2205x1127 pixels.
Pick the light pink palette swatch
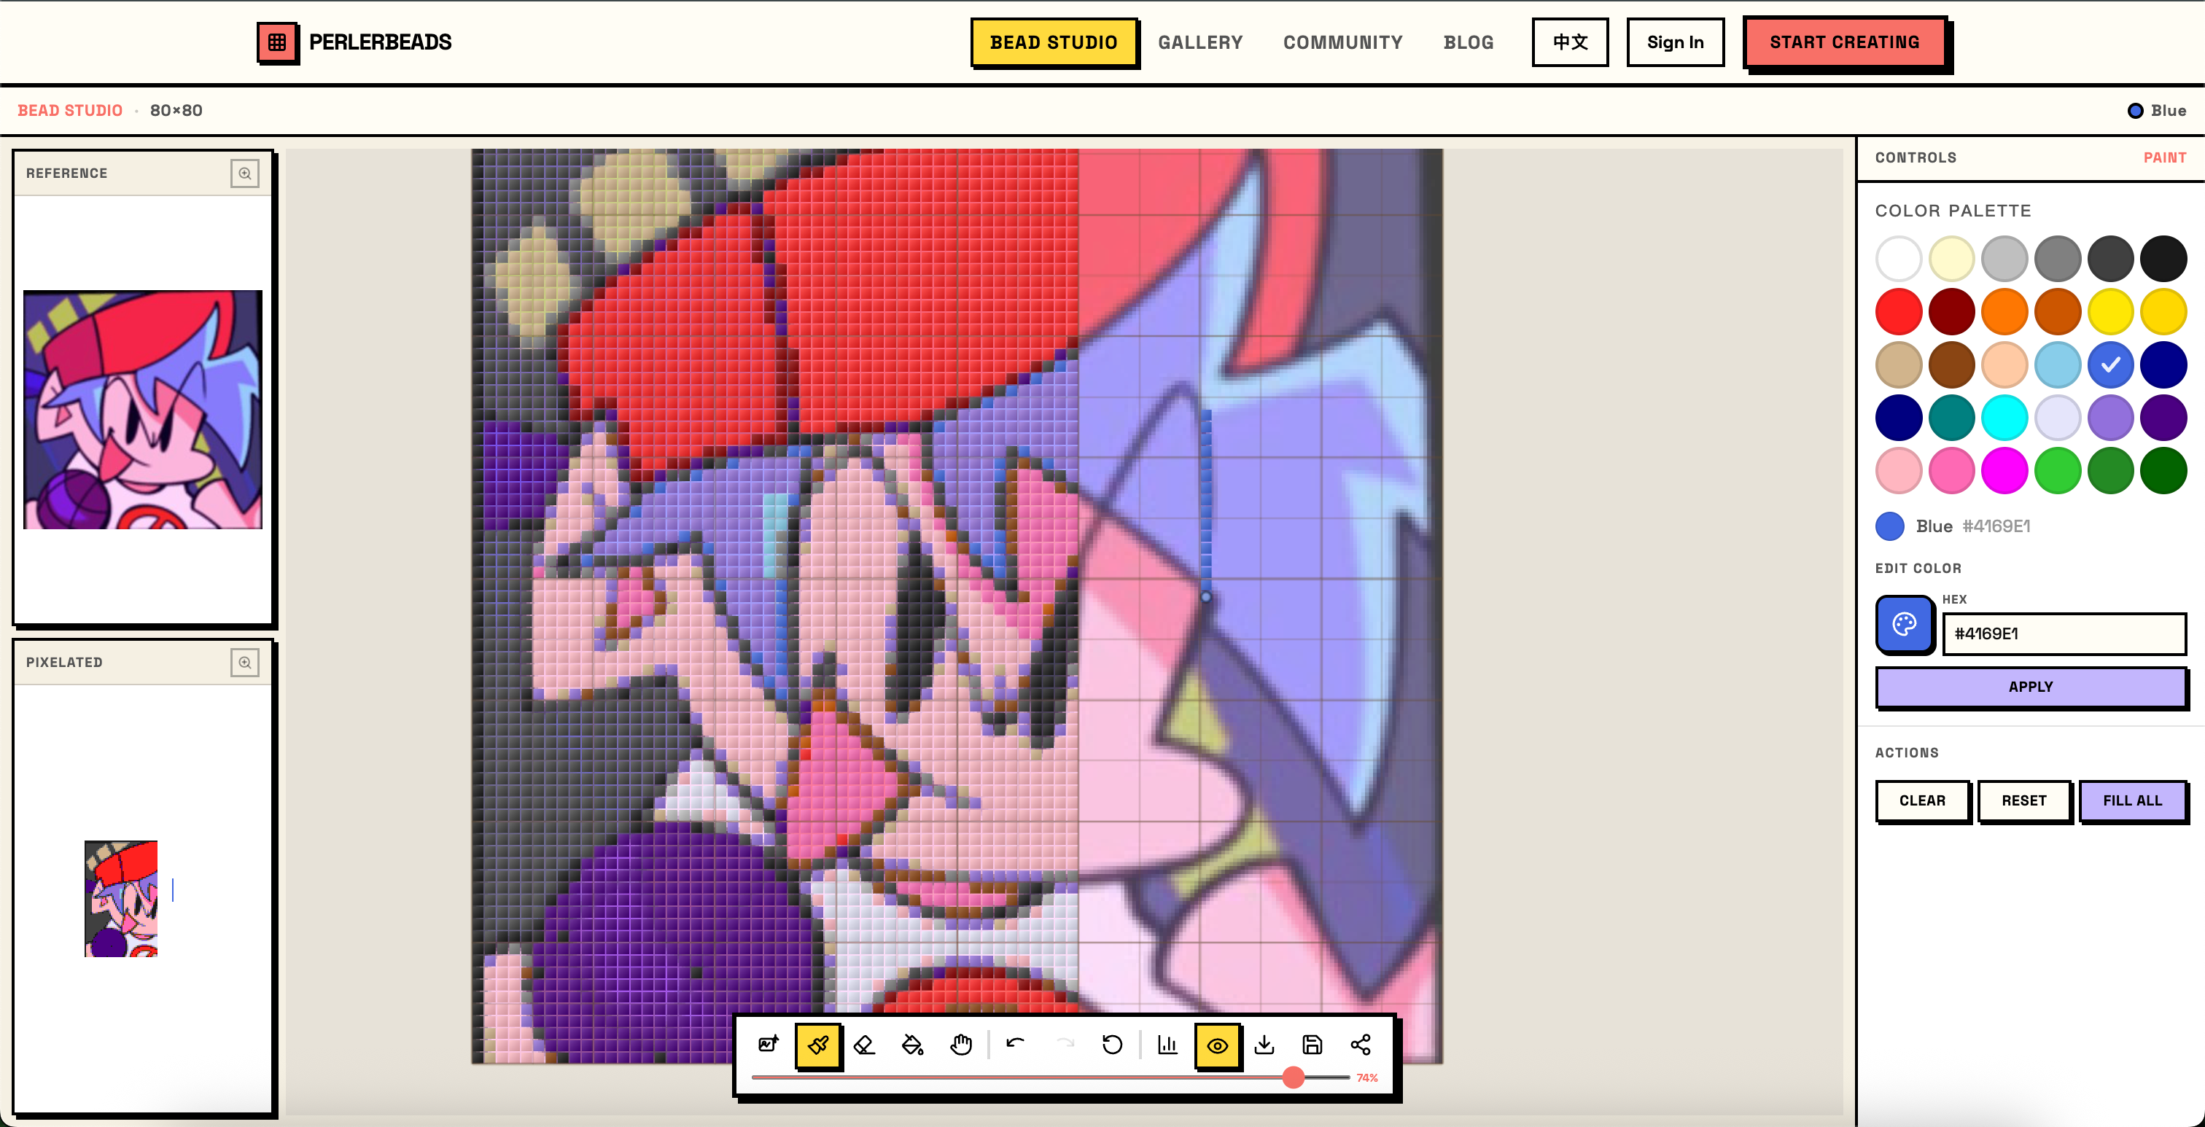point(1899,472)
